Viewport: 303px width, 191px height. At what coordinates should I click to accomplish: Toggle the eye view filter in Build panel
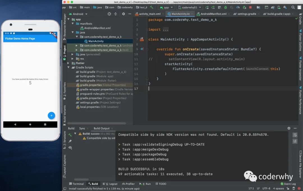pyautogui.click(x=70, y=148)
